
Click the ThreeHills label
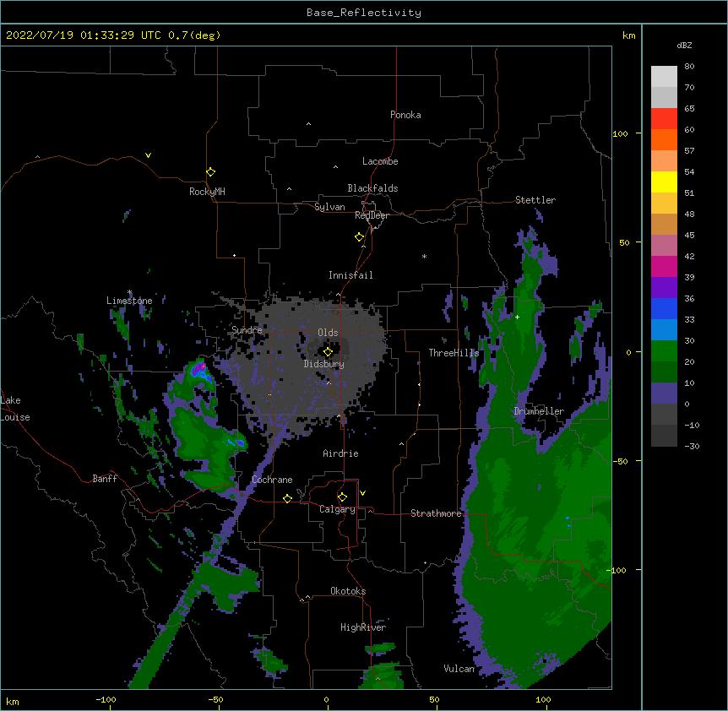pyautogui.click(x=454, y=353)
